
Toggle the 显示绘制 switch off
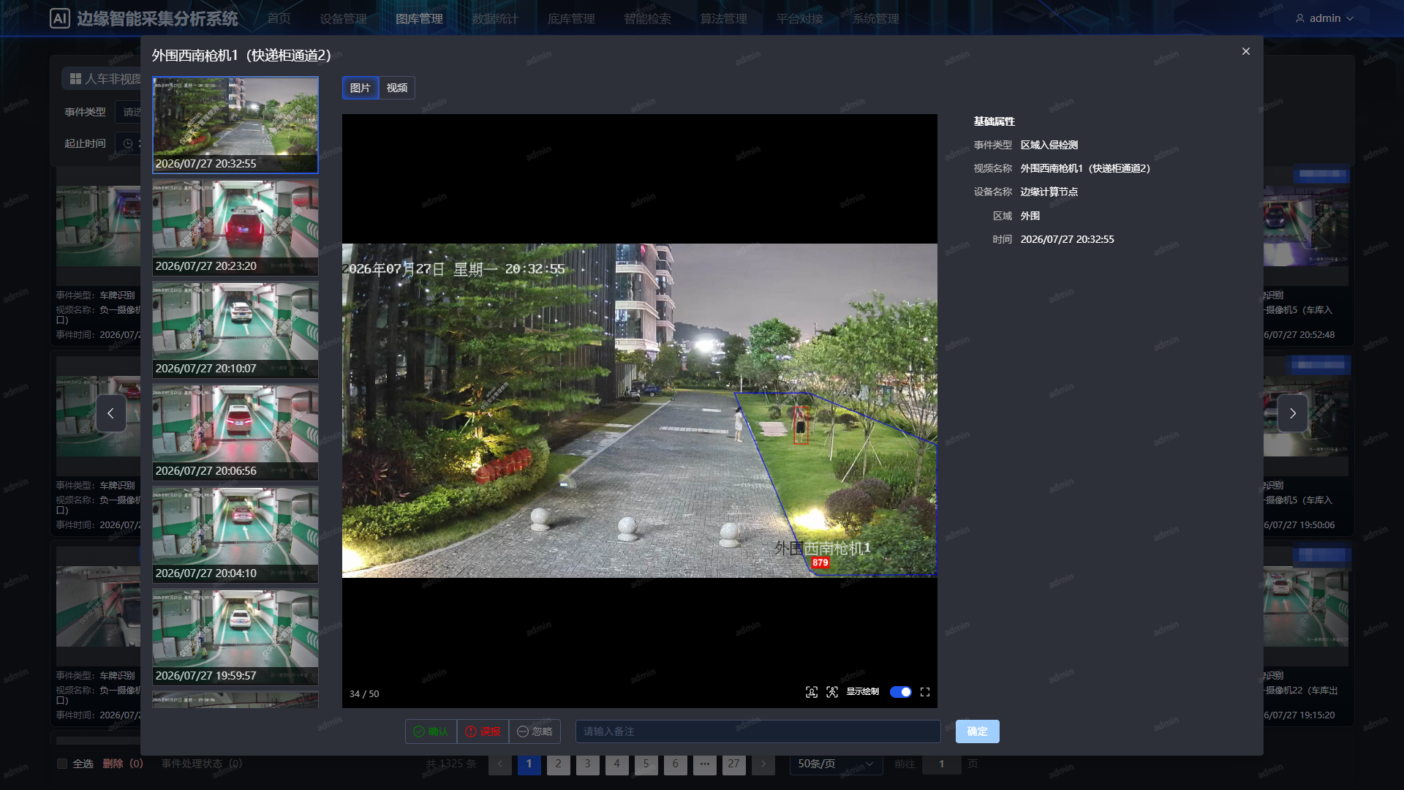(x=901, y=692)
